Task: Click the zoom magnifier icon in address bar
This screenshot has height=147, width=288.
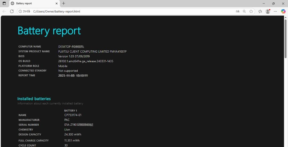Action: (x=244, y=11)
